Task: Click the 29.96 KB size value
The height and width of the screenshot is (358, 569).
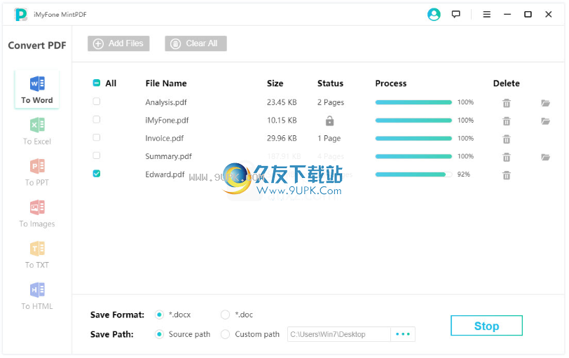Action: [282, 138]
